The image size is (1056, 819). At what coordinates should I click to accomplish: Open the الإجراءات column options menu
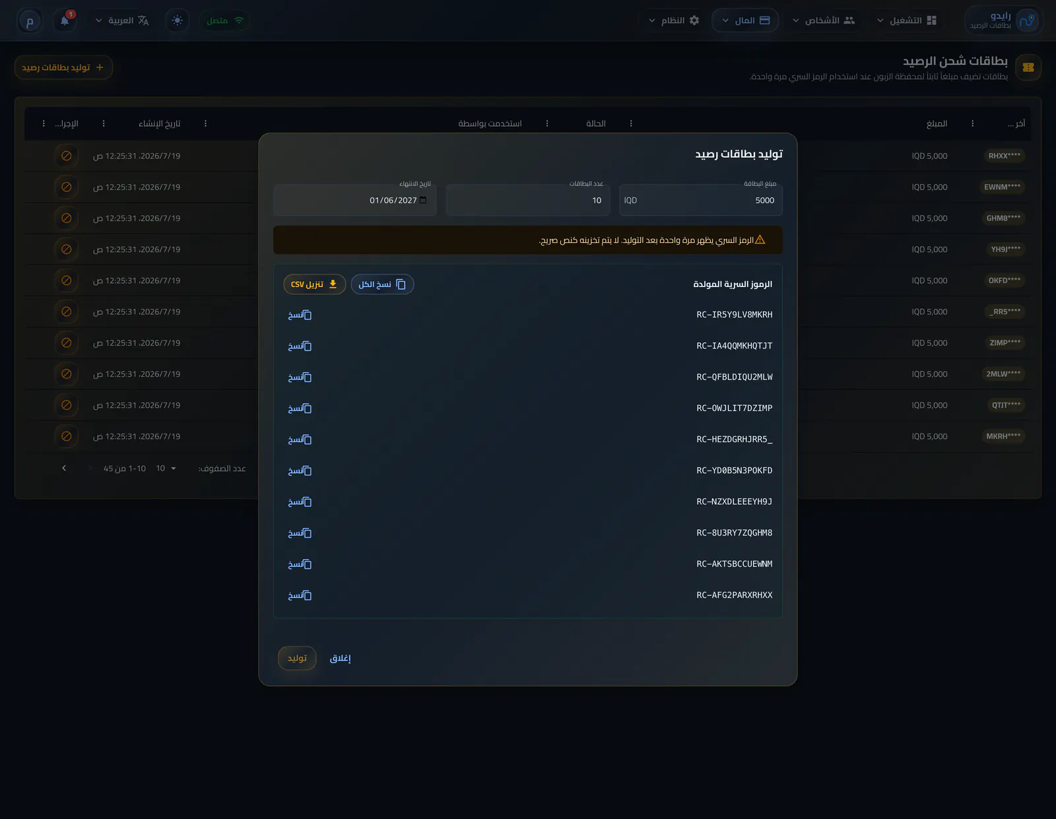coord(44,123)
